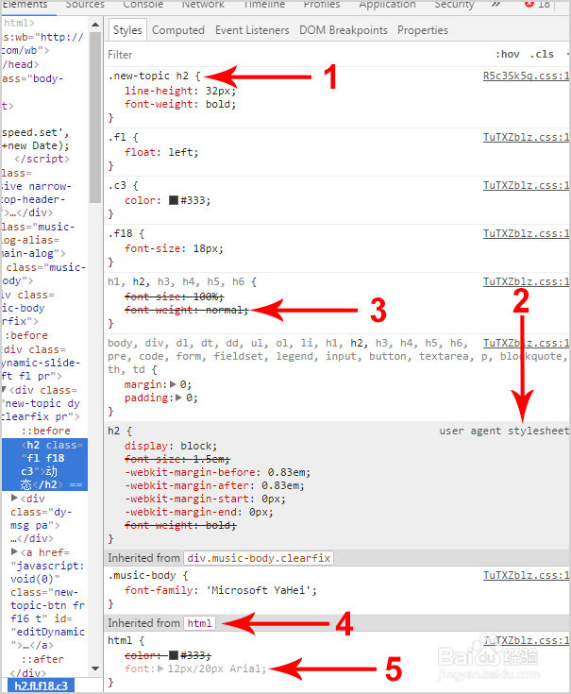Screen dimensions: 571x694
Task: Switch to the Application panel tab
Action: (x=387, y=5)
